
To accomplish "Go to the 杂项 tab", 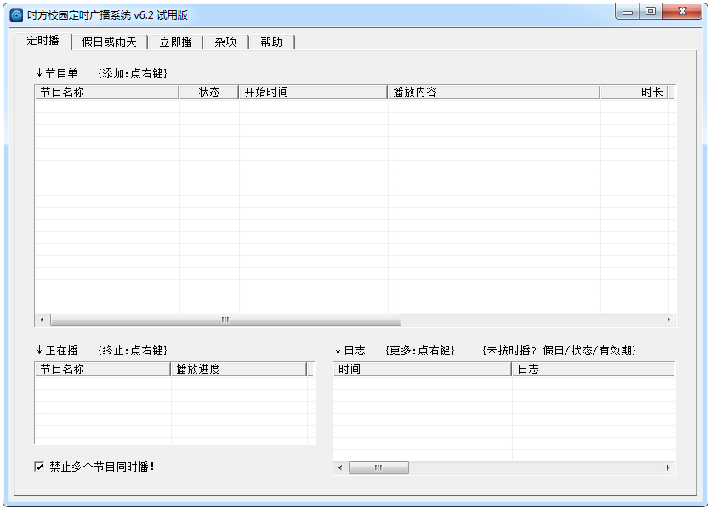I will (x=225, y=42).
